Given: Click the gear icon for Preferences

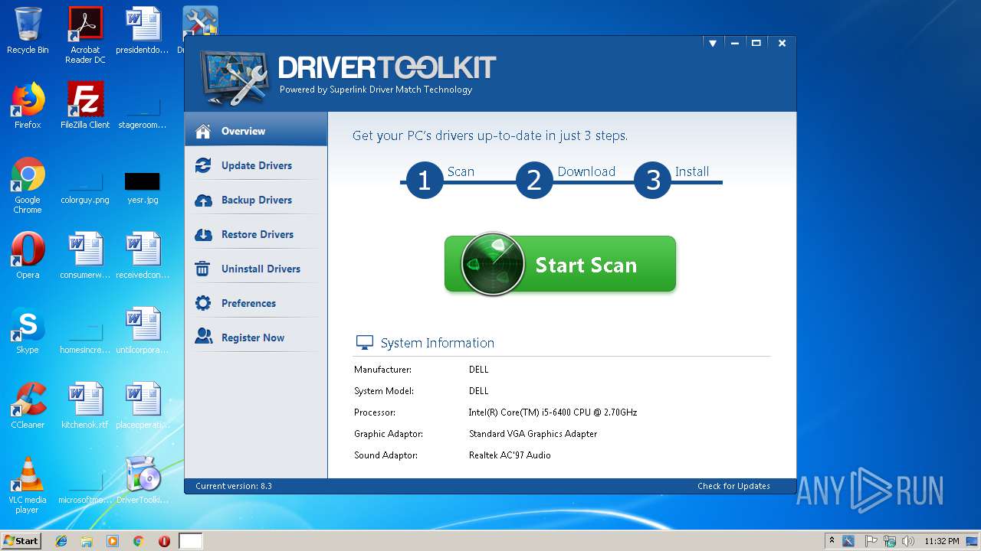Looking at the screenshot, I should [x=203, y=303].
